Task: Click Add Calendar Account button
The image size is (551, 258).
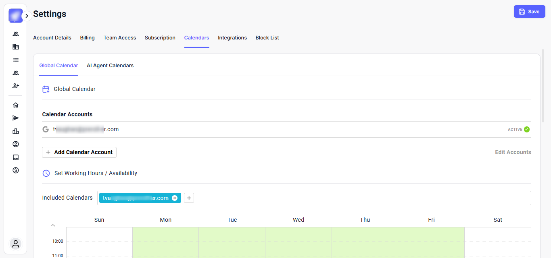Action: (79, 152)
